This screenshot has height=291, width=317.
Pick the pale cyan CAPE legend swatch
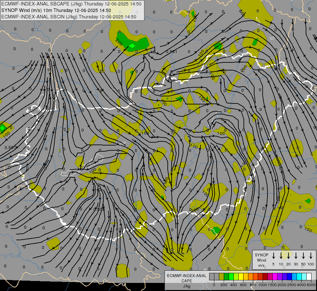click(304, 276)
